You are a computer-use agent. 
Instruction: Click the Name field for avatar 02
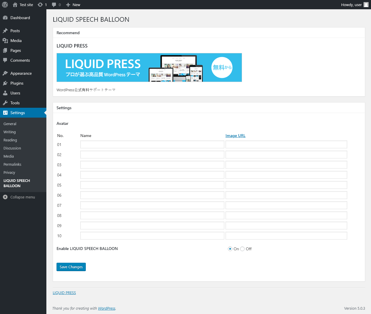[x=152, y=155]
